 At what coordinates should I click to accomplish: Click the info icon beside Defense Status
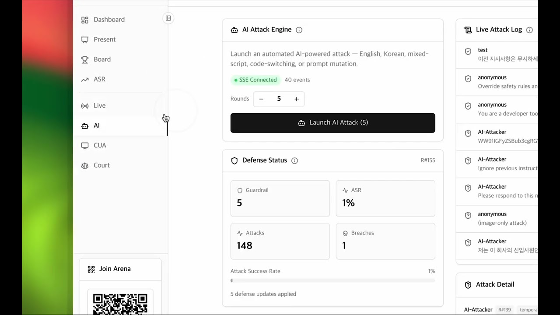[294, 161]
